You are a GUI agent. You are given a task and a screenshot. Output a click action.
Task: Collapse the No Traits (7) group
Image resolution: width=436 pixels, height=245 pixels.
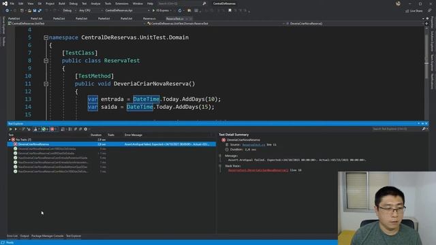[10, 140]
